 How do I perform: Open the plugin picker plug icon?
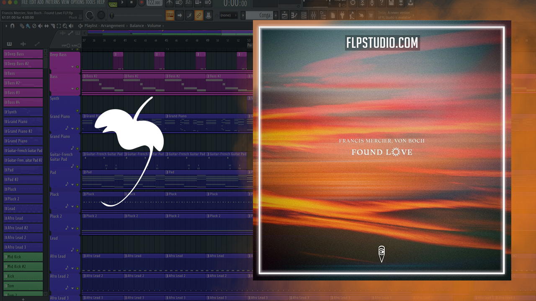(342, 15)
